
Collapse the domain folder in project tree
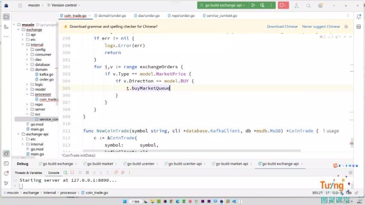pos(27,69)
